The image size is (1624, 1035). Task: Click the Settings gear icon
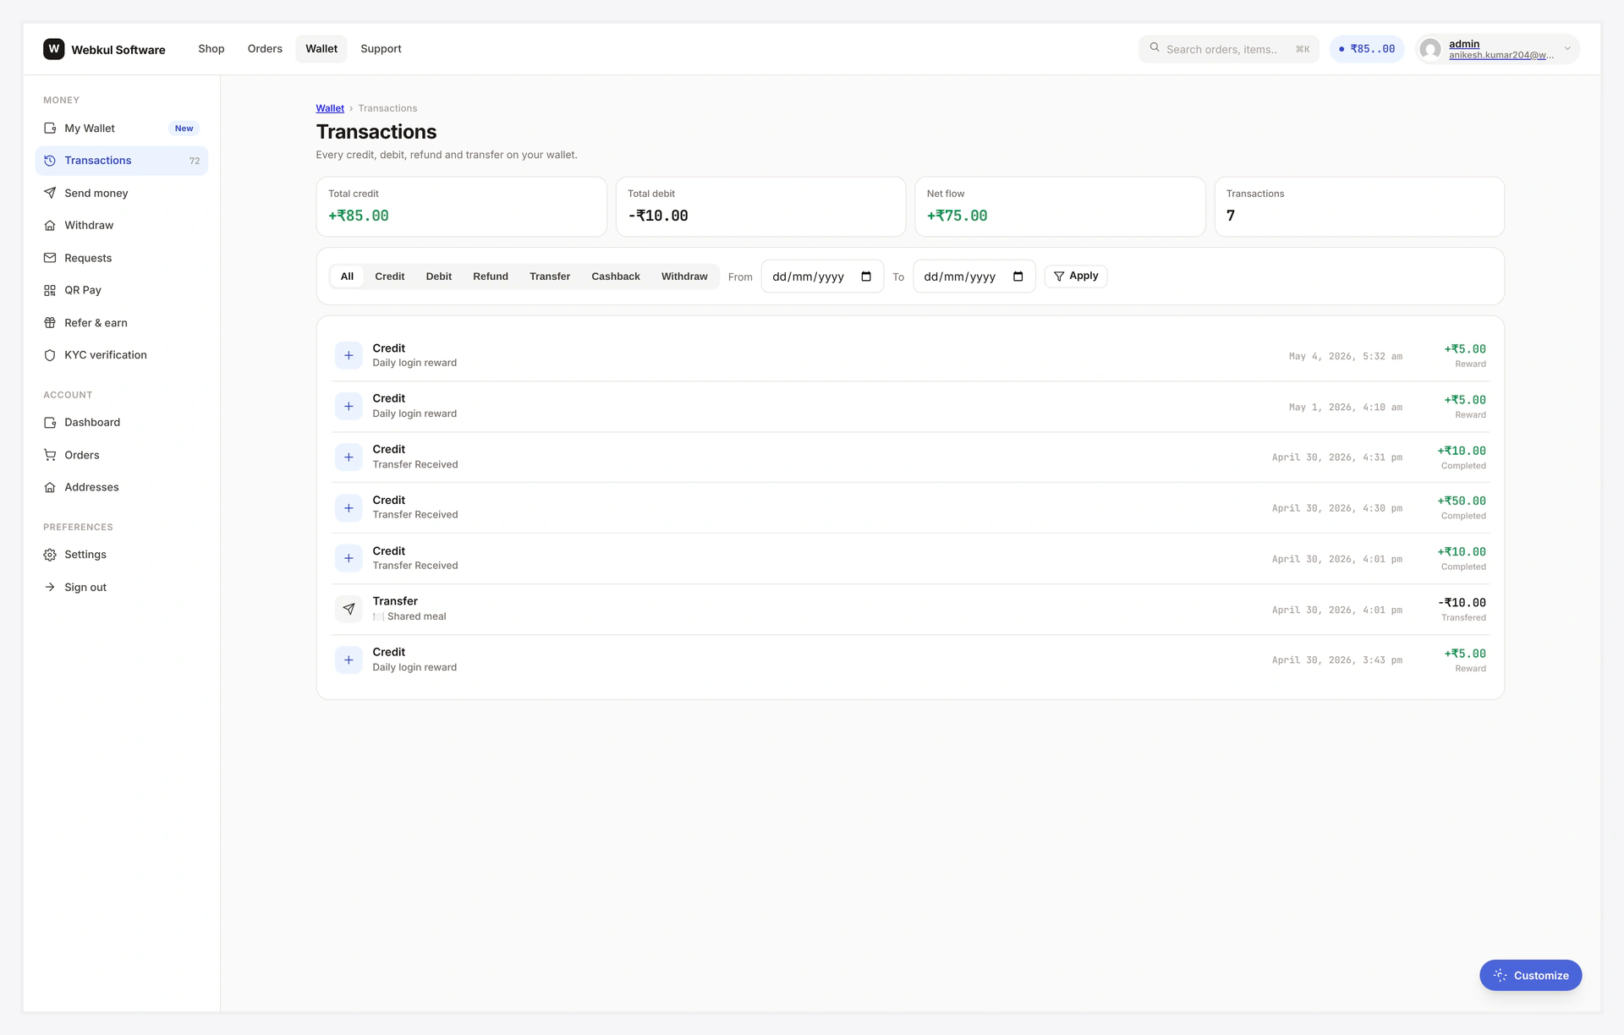[x=50, y=555]
